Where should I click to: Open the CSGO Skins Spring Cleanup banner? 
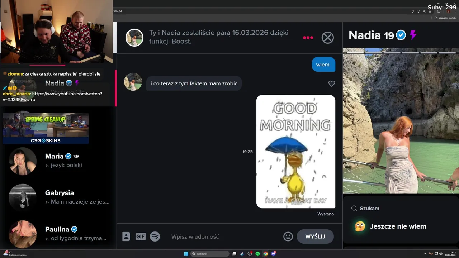46,128
